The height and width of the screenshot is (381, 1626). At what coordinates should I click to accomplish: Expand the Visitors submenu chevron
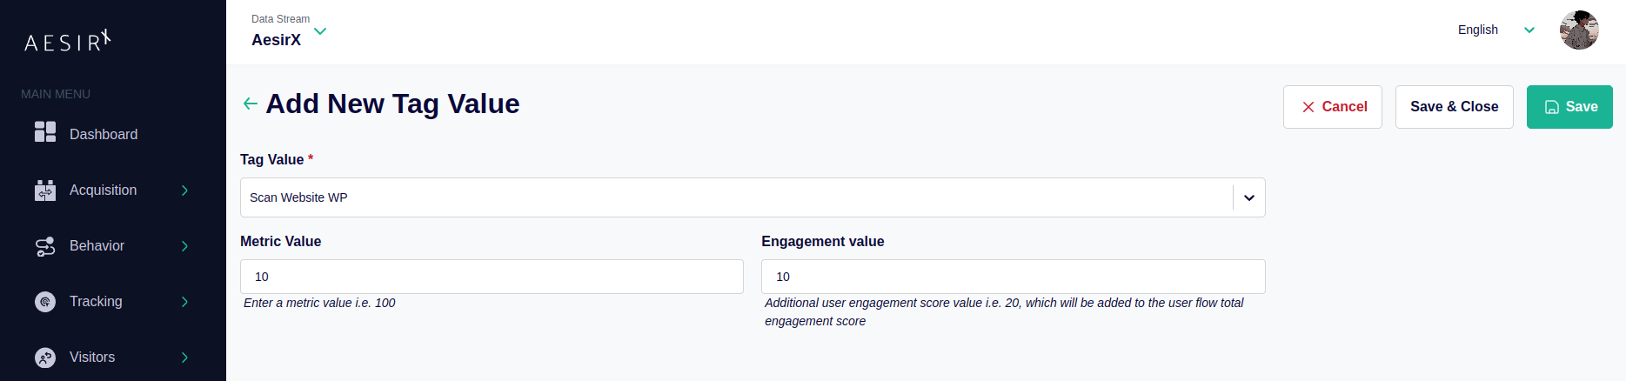pyautogui.click(x=184, y=358)
